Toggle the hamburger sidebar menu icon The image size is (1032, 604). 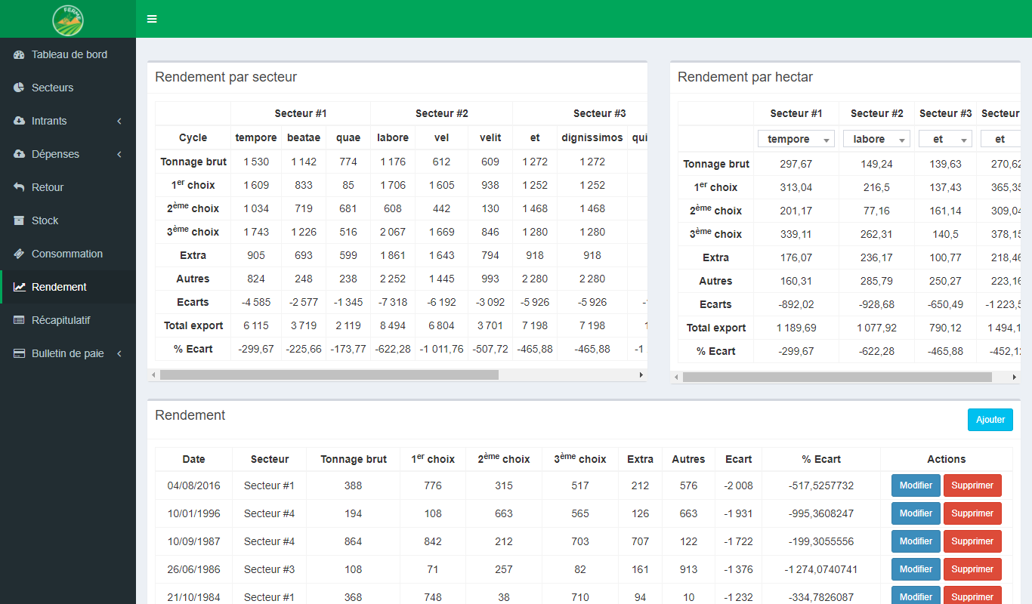point(152,19)
